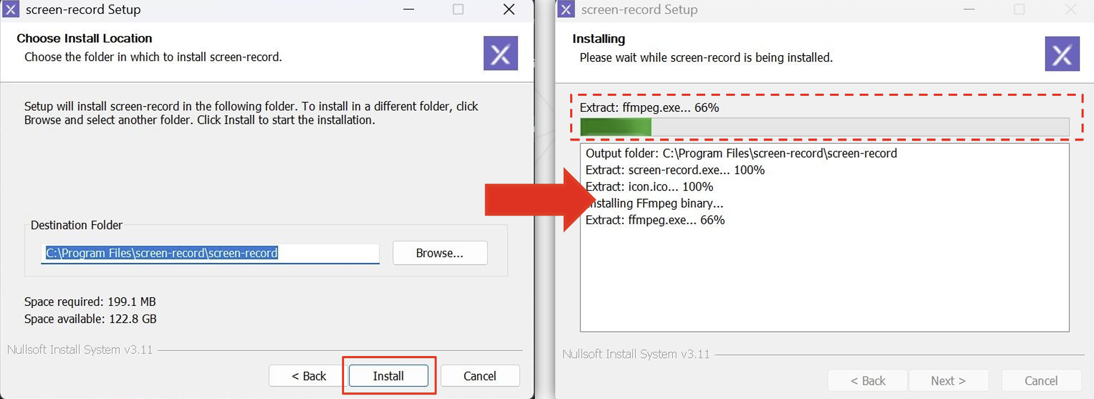Click the green installation progress bar

[x=824, y=127]
